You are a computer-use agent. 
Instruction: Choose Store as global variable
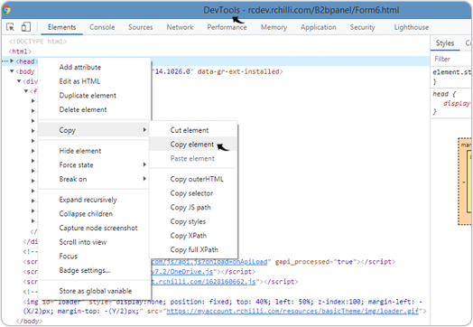point(96,291)
